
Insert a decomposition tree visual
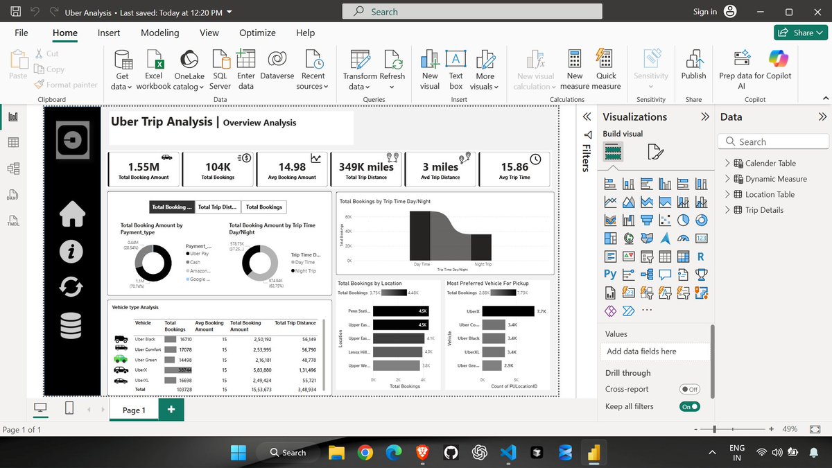click(x=647, y=275)
